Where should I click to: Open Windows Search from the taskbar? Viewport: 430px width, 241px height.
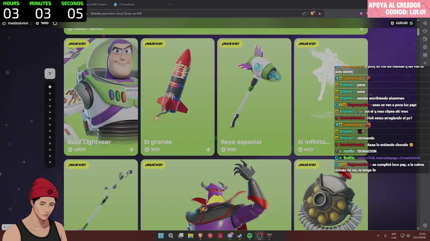[x=171, y=236]
